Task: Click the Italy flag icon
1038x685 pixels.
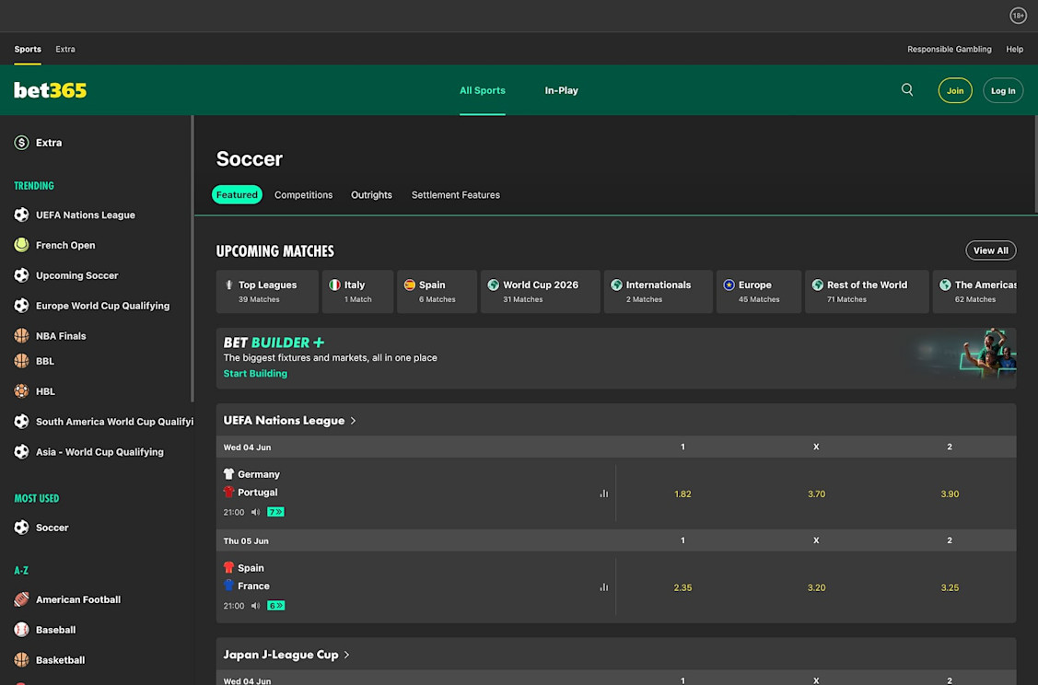Action: click(335, 284)
